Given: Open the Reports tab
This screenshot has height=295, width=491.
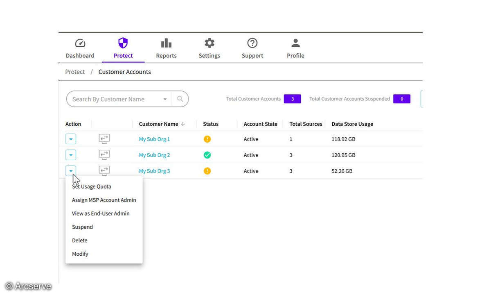Looking at the screenshot, I should click(x=166, y=49).
